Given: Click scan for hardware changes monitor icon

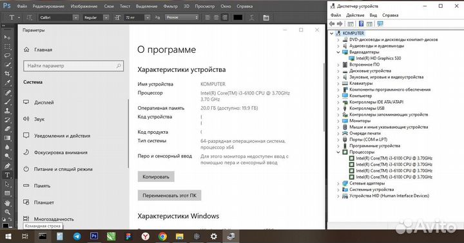Looking at the screenshot, I should (380, 24).
